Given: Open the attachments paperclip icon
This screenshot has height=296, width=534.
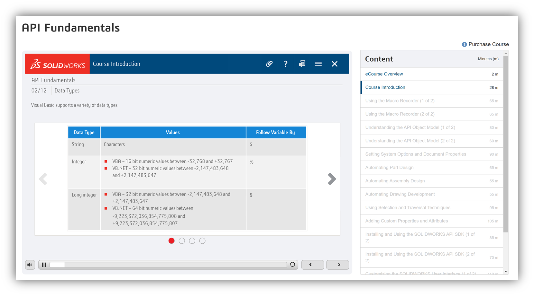Looking at the screenshot, I should (x=269, y=64).
